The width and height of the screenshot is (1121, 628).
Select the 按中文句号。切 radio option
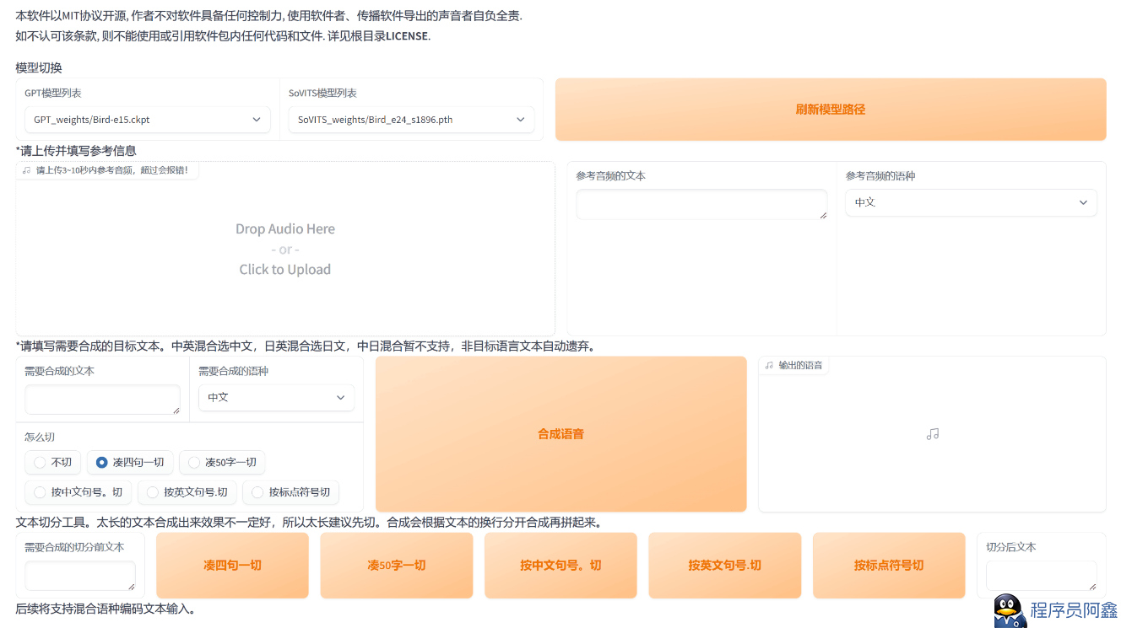click(x=78, y=492)
